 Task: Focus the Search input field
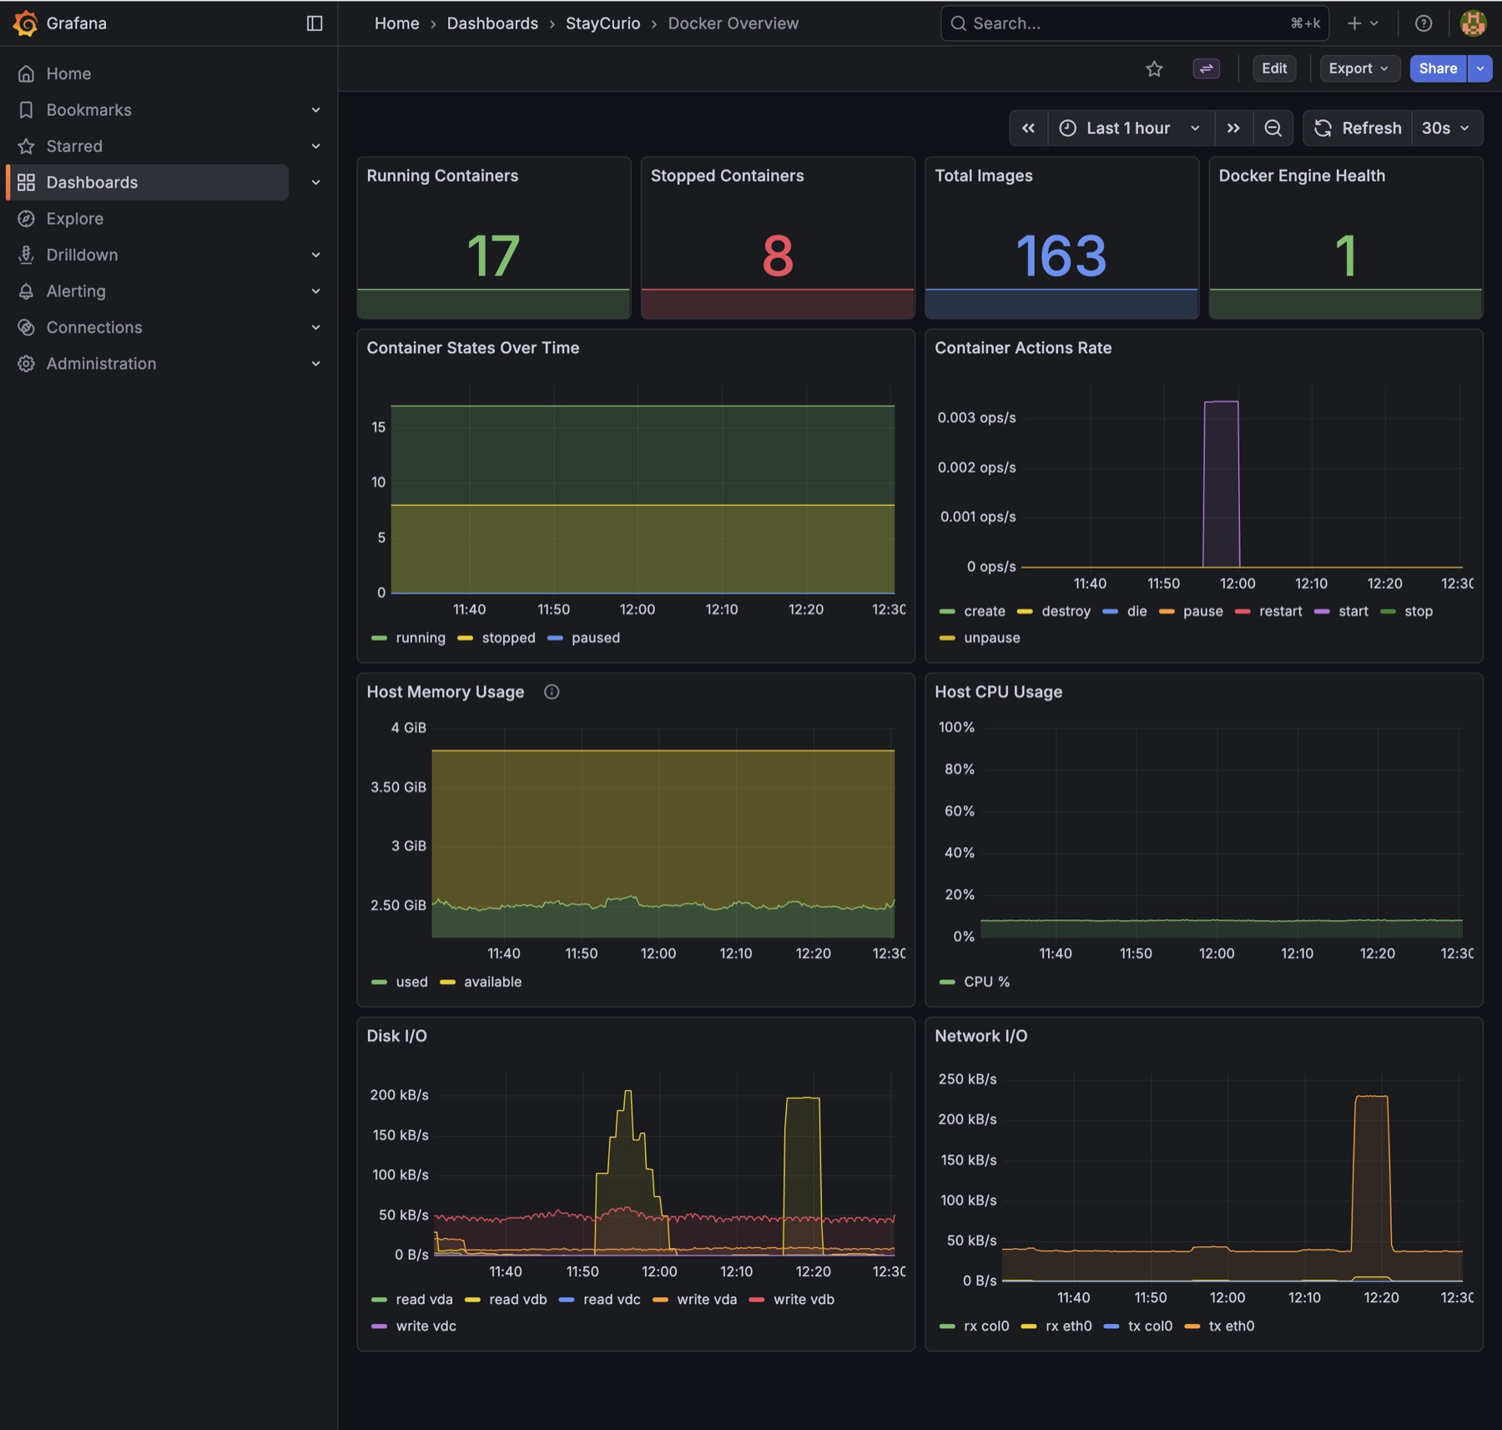[x=1134, y=23]
